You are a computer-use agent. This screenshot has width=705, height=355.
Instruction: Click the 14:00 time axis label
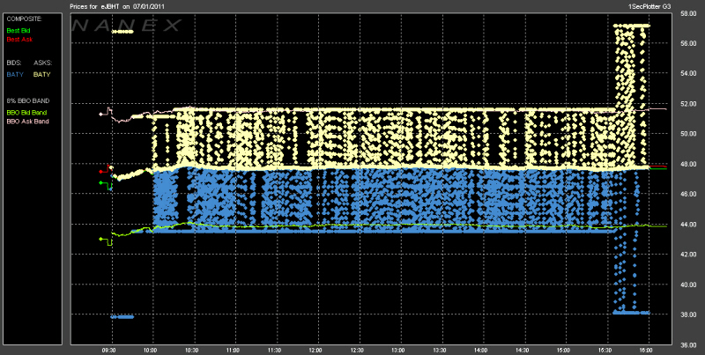point(481,349)
